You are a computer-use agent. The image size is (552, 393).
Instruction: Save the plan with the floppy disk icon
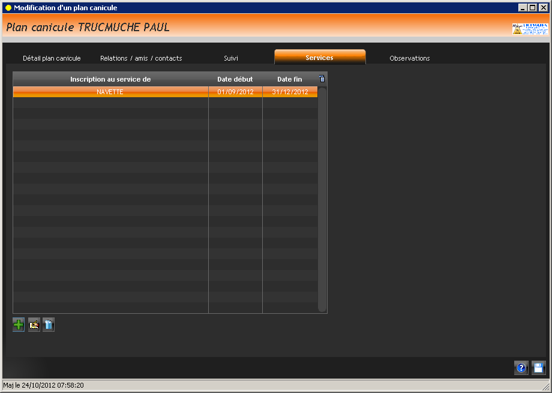point(538,368)
